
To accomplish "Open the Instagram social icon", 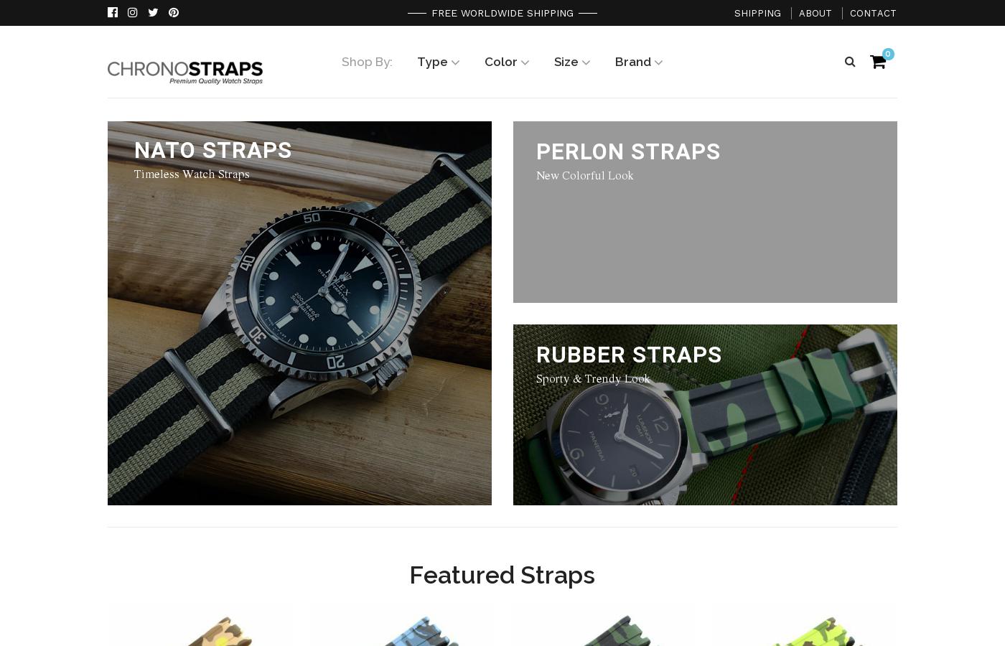I will pos(133,12).
